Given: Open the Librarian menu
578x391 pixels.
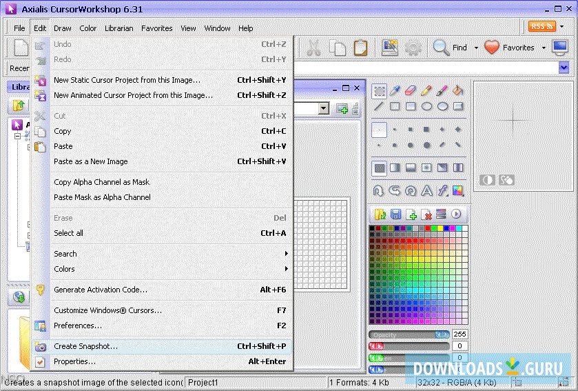Looking at the screenshot, I should (118, 28).
